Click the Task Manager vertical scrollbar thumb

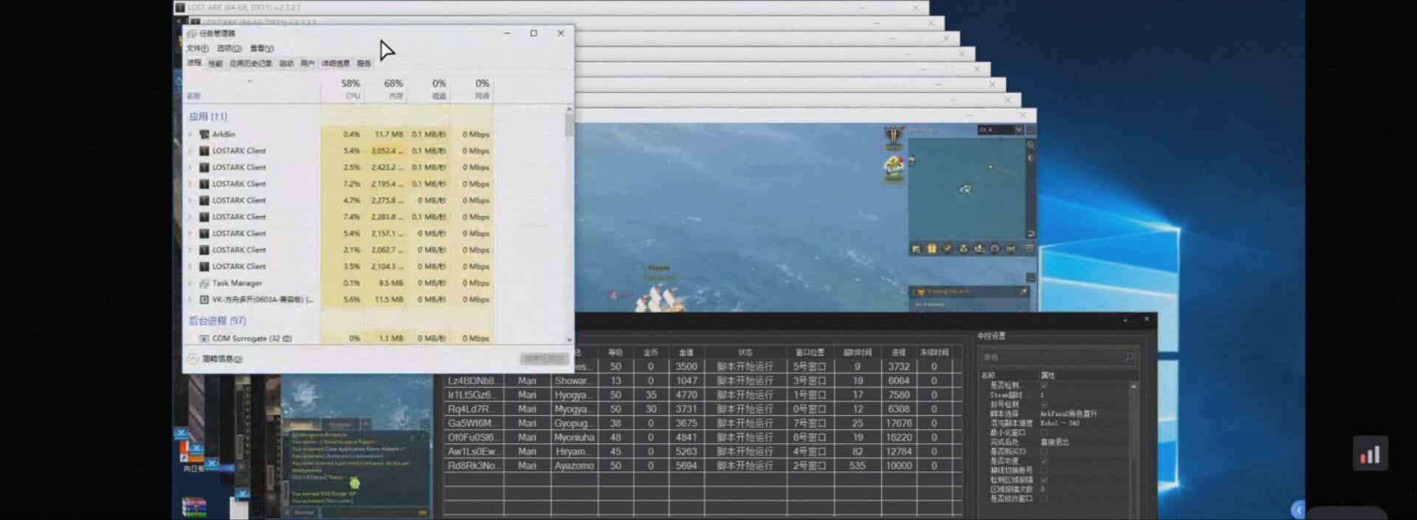coord(568,125)
